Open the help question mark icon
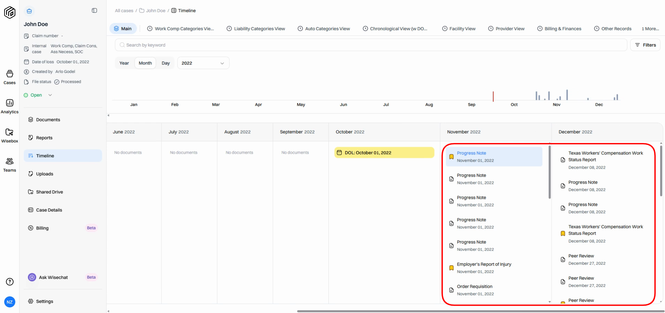Viewport: 665px width, 313px height. (10, 282)
